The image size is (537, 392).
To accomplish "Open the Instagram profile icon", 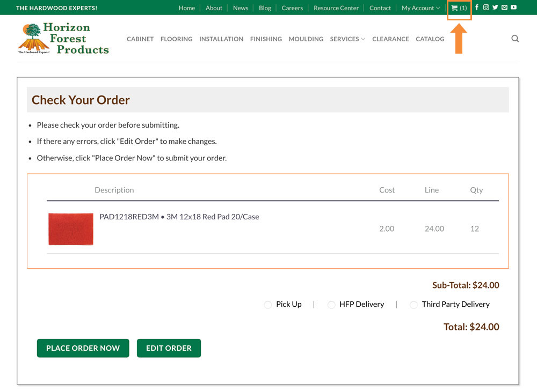I will coord(486,7).
